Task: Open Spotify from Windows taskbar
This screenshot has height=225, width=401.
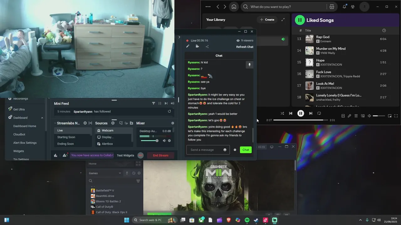Action: 247,220
